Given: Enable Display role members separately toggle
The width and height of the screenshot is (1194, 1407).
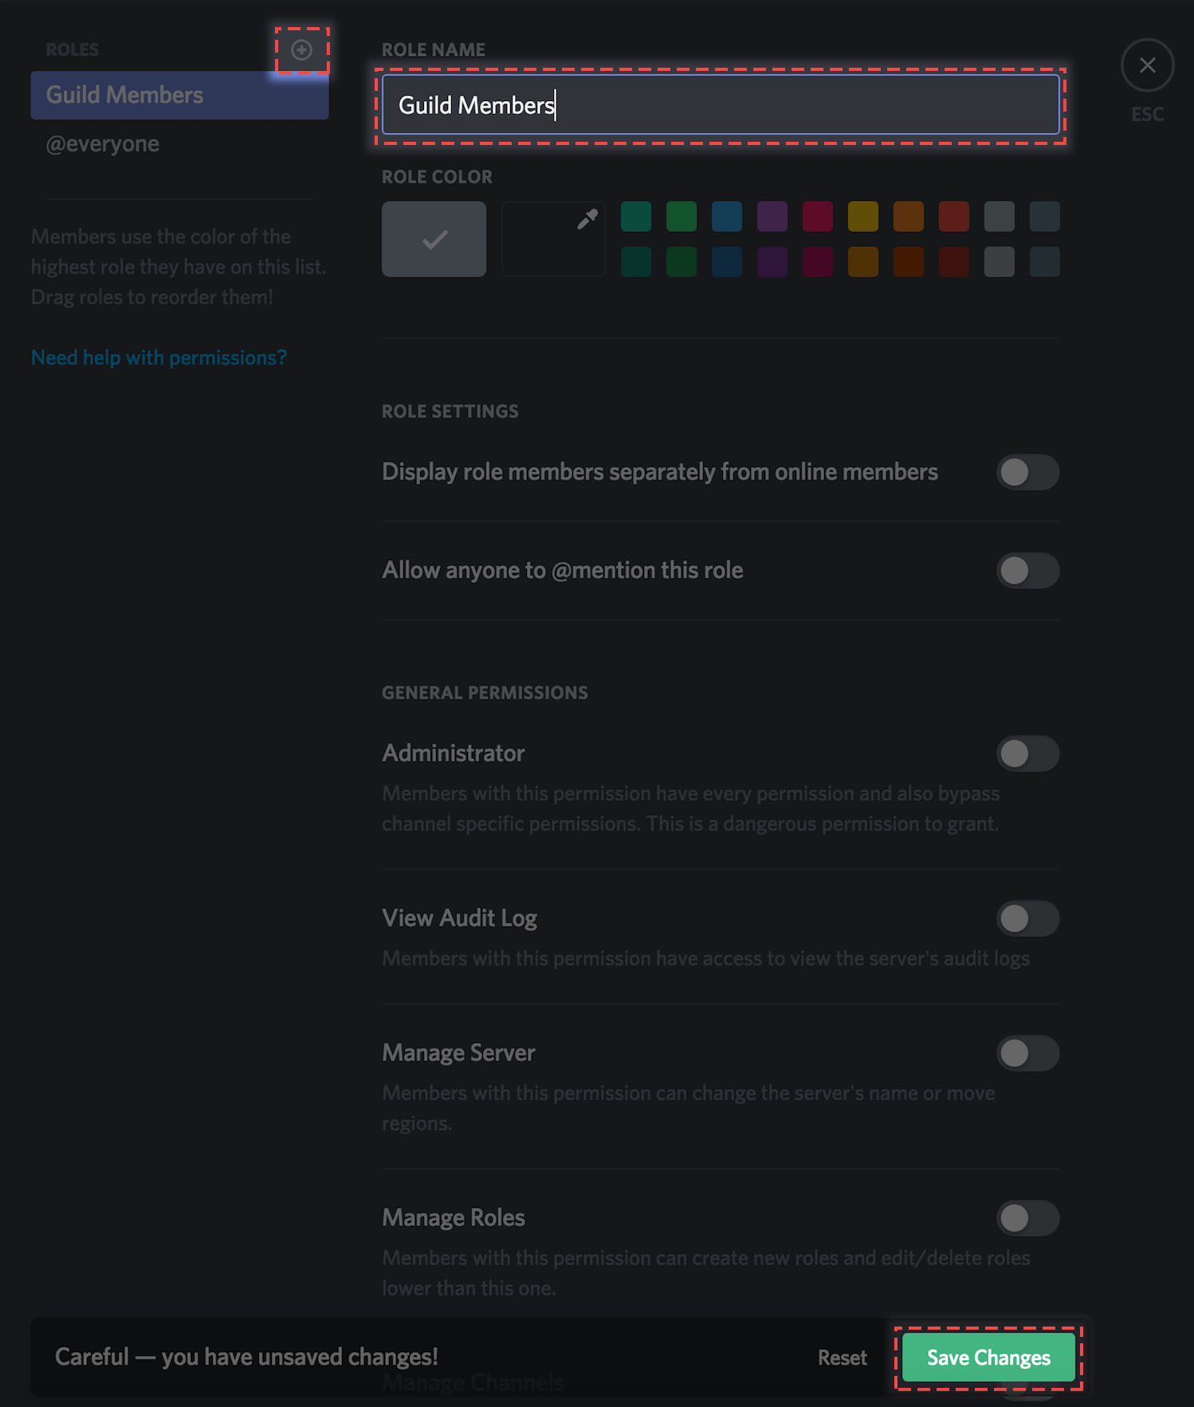Looking at the screenshot, I should pyautogui.click(x=1027, y=472).
